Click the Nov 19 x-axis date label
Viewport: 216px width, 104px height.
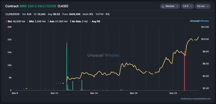tap(133, 93)
